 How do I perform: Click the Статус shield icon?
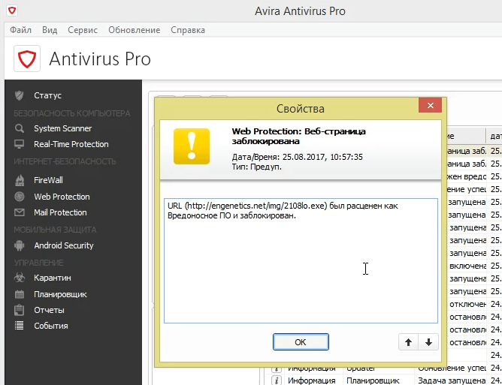[x=20, y=95]
